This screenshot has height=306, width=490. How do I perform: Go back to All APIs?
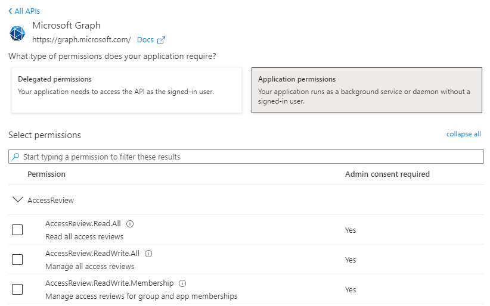(x=27, y=11)
